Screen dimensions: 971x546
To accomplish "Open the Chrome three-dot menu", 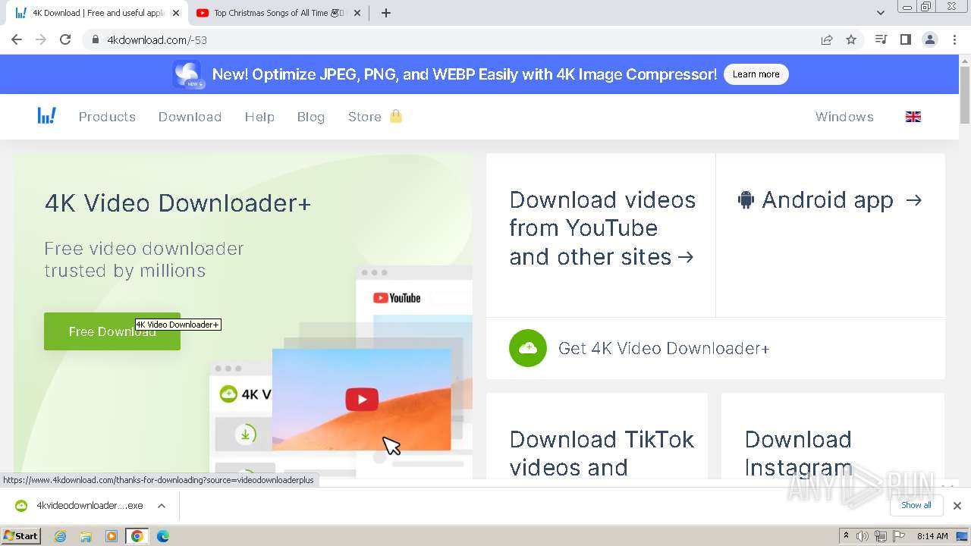I will [x=955, y=39].
